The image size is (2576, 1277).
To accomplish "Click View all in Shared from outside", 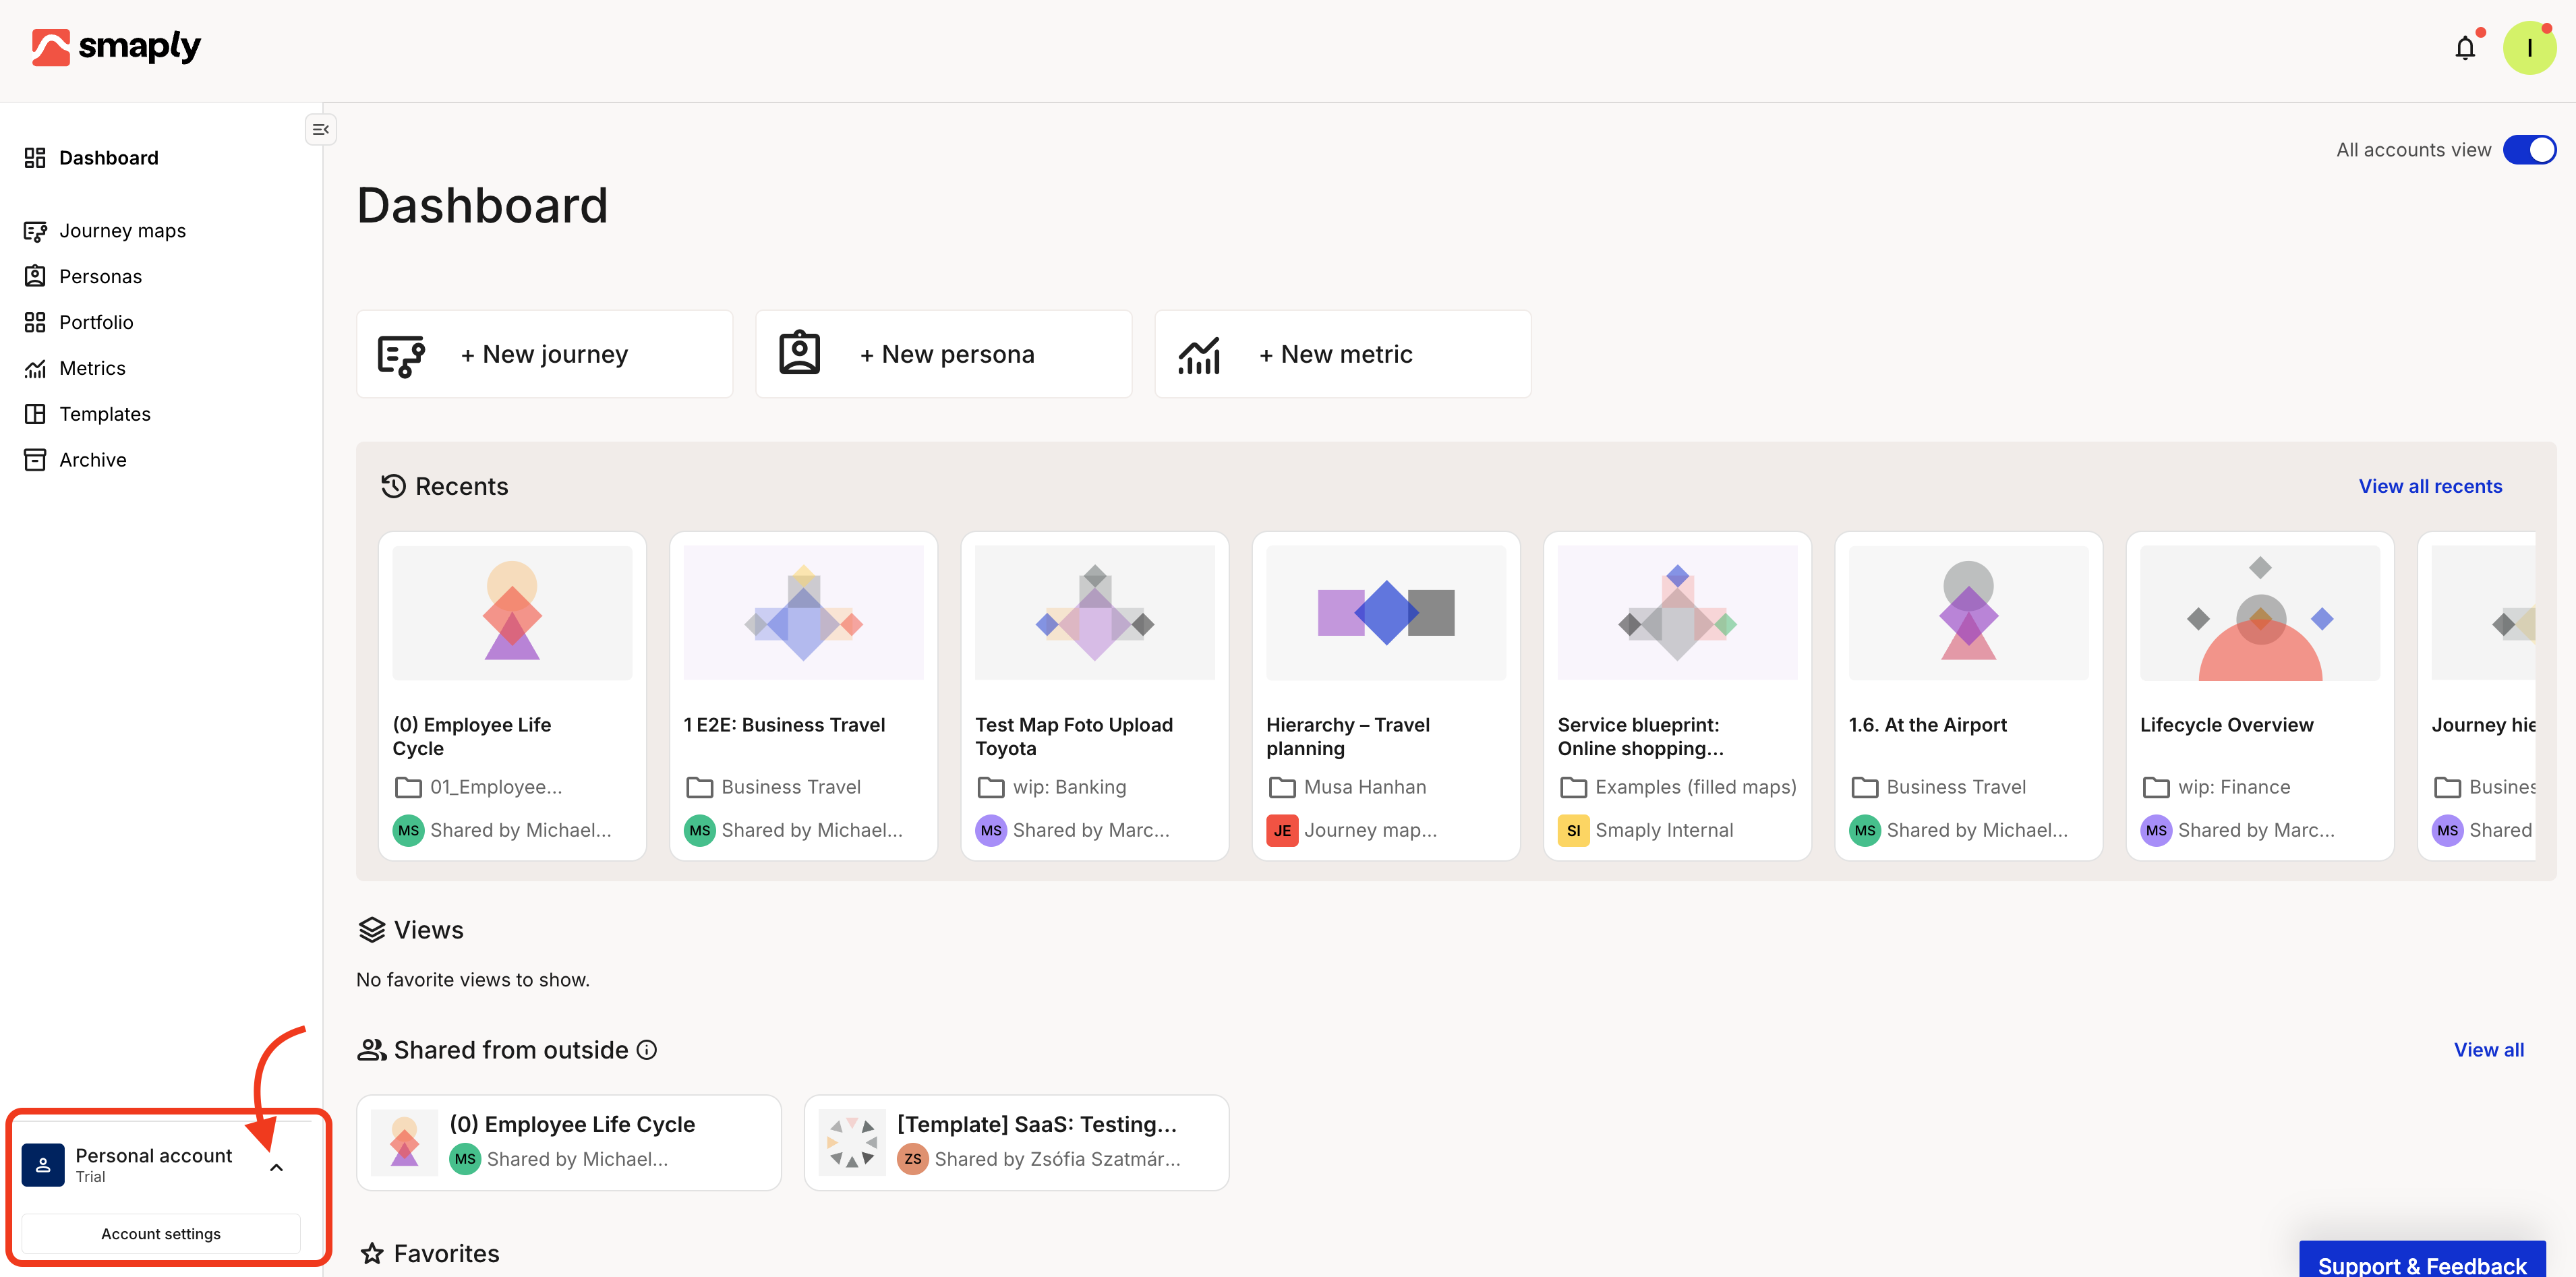I will pyautogui.click(x=2488, y=1050).
